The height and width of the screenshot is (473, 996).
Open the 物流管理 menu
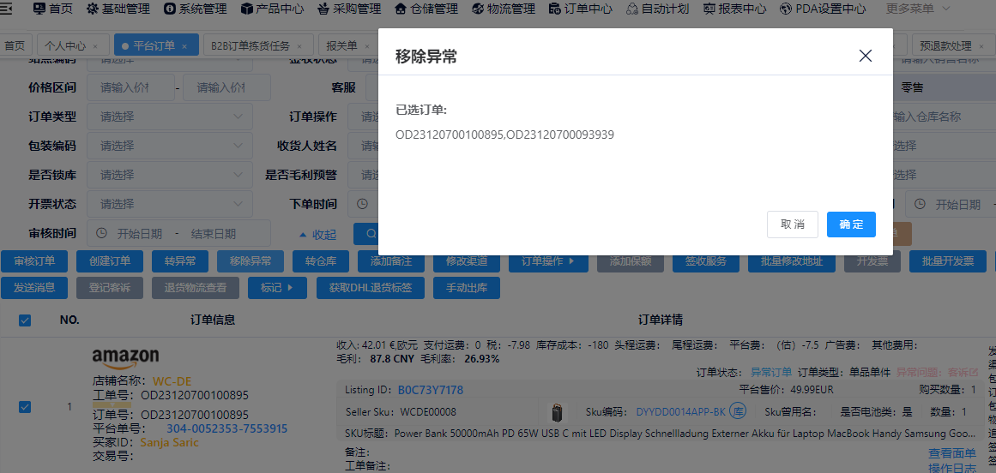(x=503, y=9)
